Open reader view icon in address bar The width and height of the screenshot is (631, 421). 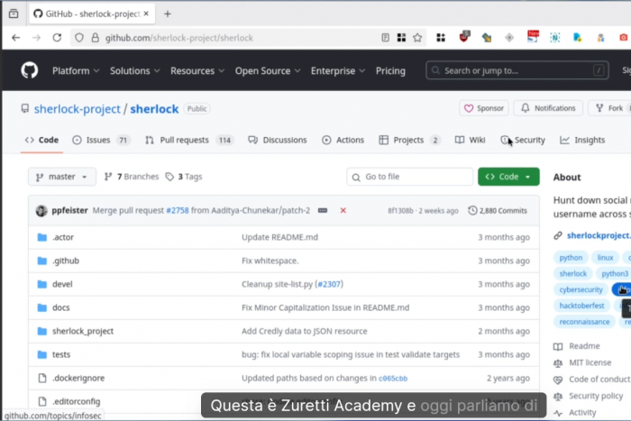[x=385, y=38]
